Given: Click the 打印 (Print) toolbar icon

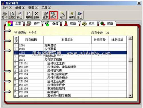Looking at the screenshot, I should pos(5,15).
